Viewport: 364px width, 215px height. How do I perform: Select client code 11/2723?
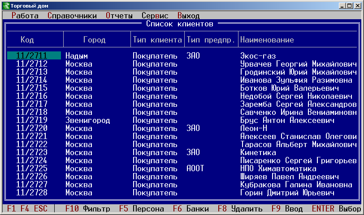point(32,152)
